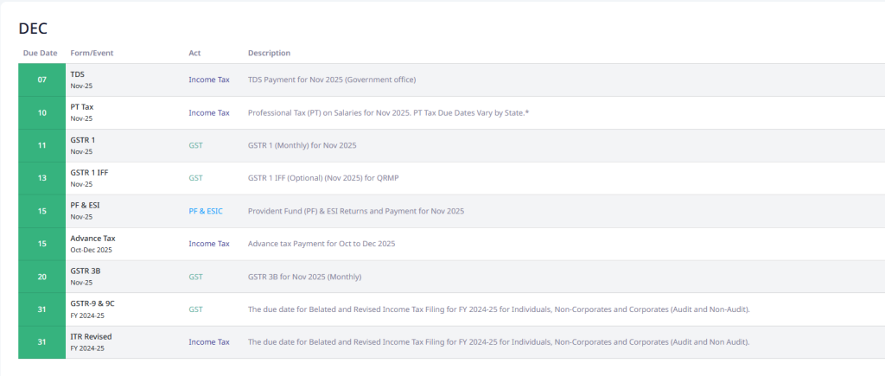
Task: Click the Income Tax link for Advance Tax
Action: (x=209, y=244)
